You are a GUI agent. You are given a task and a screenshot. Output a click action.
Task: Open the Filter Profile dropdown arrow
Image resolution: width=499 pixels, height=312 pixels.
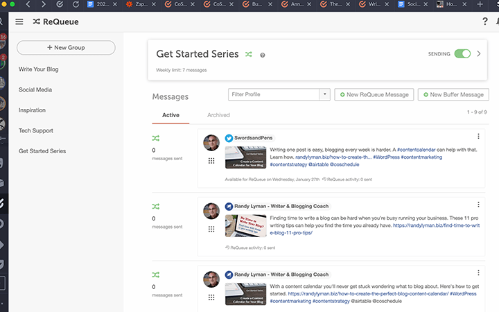pos(324,94)
